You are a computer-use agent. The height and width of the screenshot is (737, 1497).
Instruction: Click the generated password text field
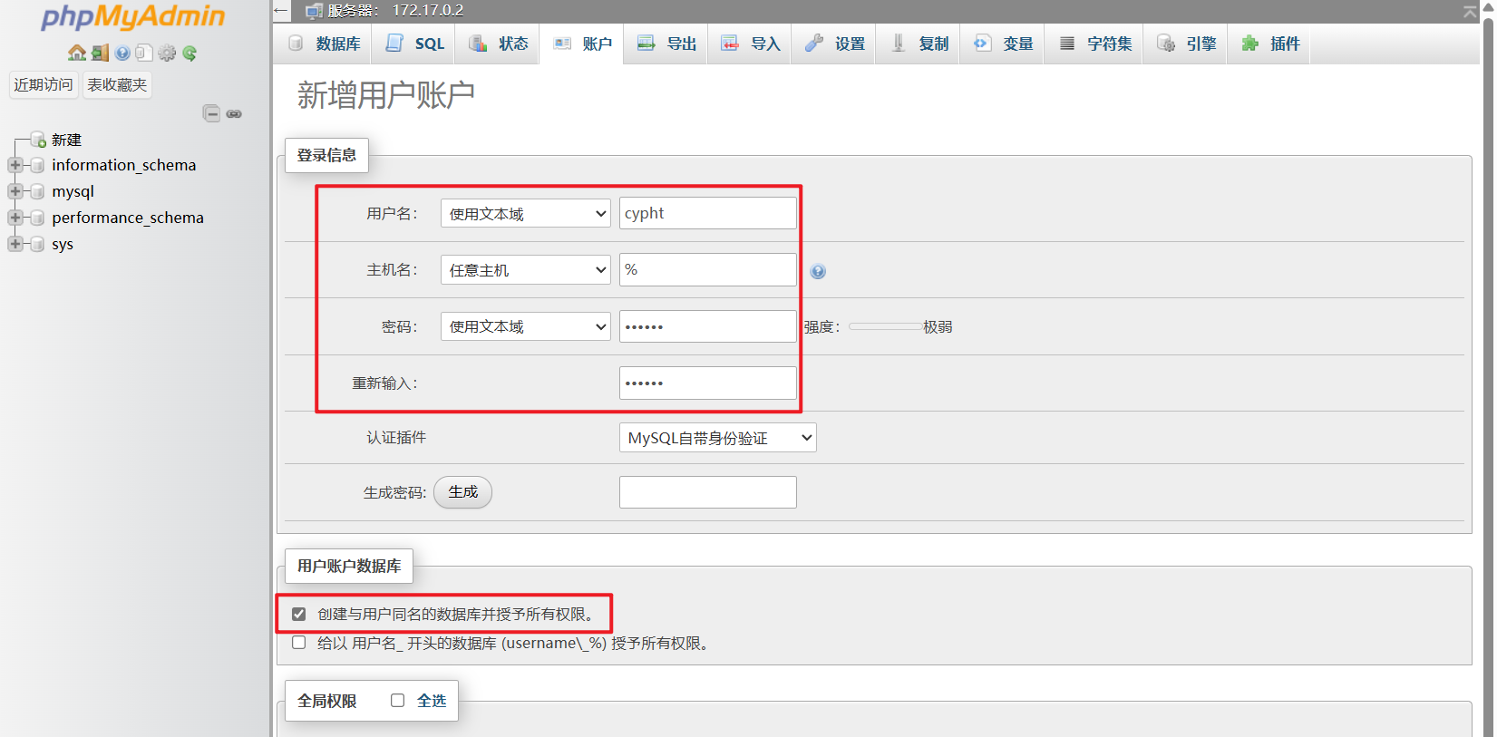tap(708, 492)
